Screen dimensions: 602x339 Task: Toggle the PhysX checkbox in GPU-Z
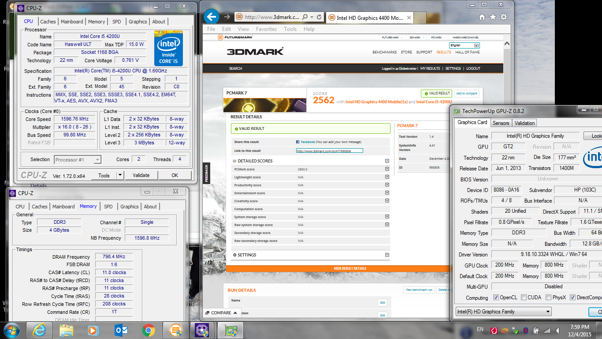[x=548, y=298]
